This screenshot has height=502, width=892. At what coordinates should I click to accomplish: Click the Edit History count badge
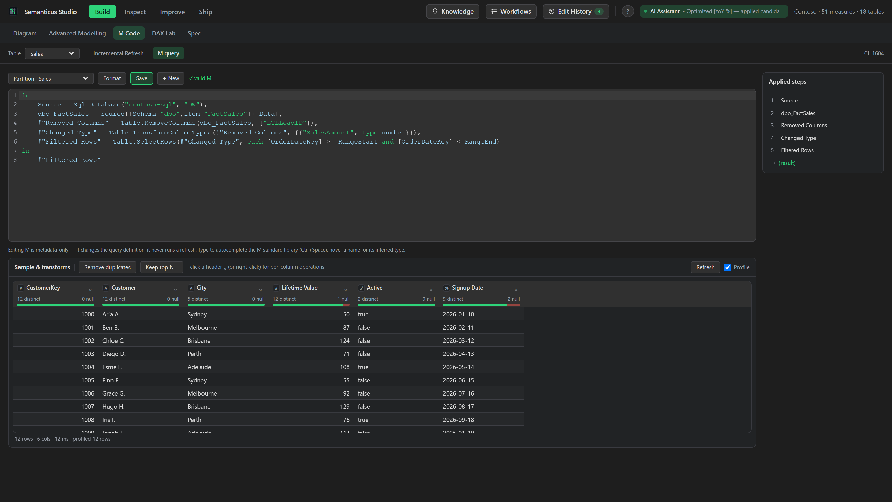click(x=599, y=11)
